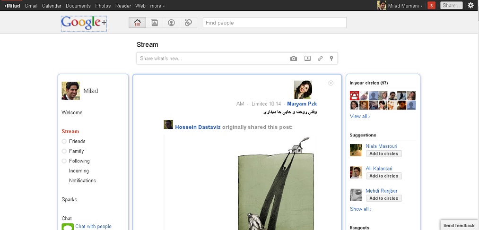Click the Share... button in top bar
The width and height of the screenshot is (479, 230).
pos(452,6)
